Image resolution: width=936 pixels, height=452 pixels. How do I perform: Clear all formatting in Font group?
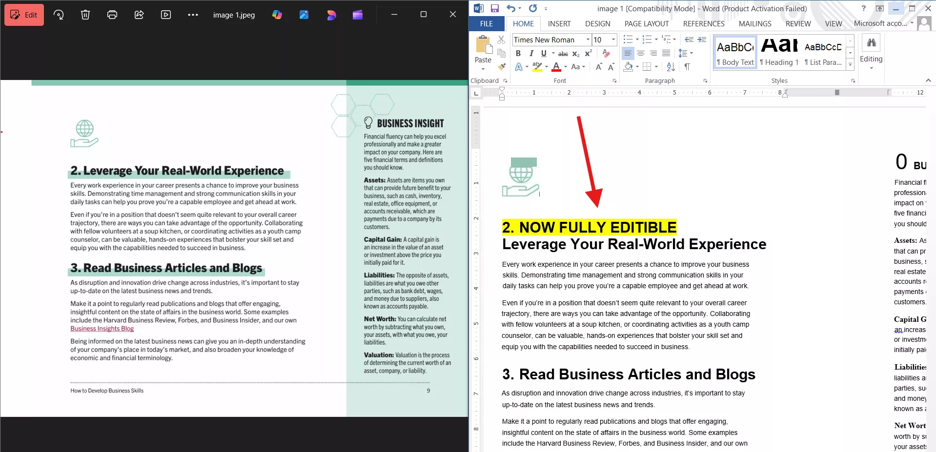tap(606, 53)
